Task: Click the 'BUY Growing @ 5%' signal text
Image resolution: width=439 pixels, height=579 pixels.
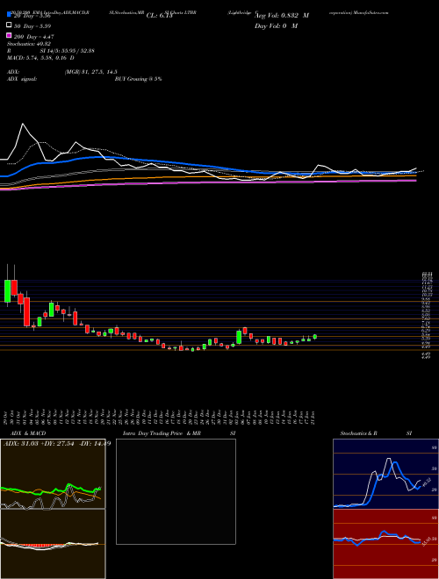Action: [x=138, y=79]
